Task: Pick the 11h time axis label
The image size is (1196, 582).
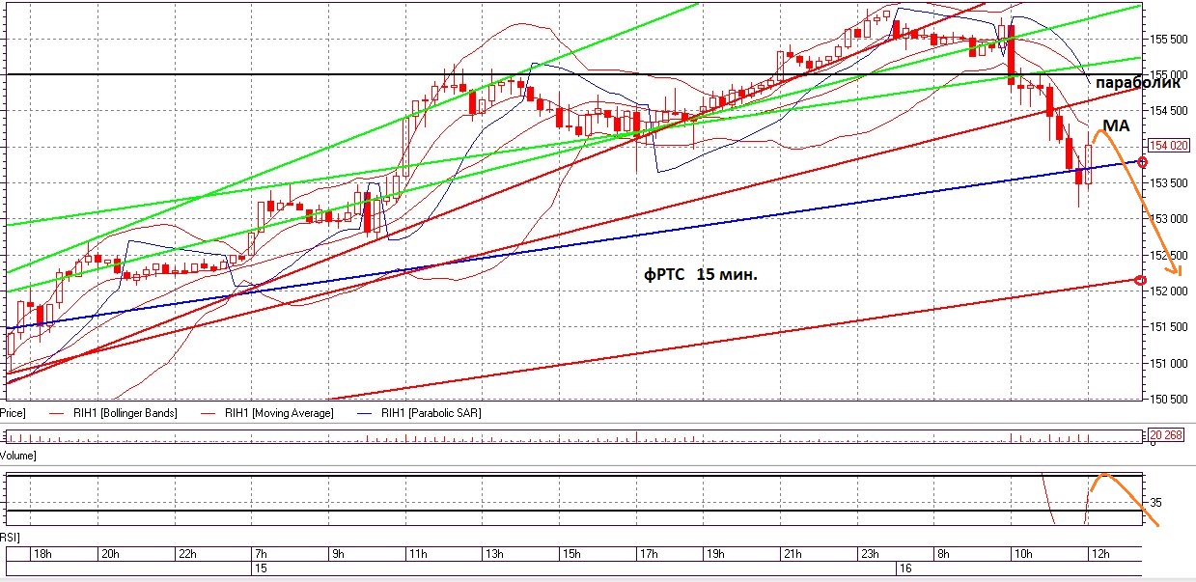Action: 416,554
